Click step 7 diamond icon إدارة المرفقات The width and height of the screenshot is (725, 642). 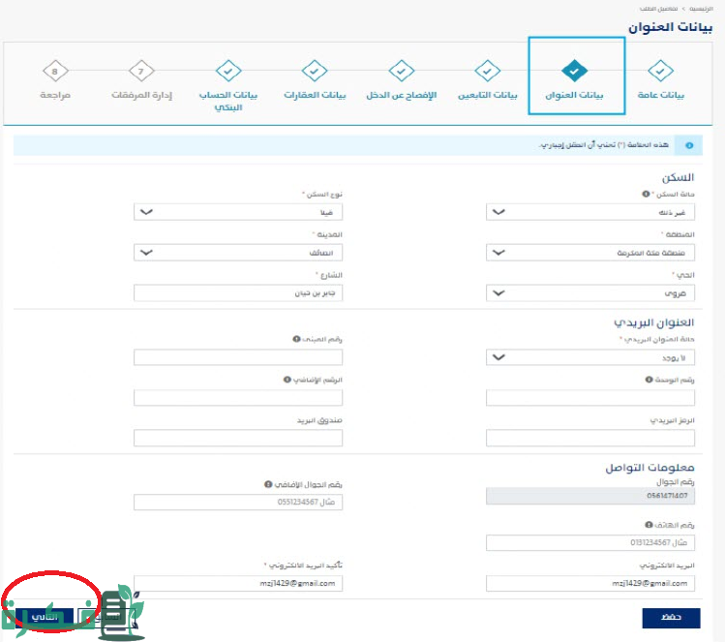[x=141, y=71]
